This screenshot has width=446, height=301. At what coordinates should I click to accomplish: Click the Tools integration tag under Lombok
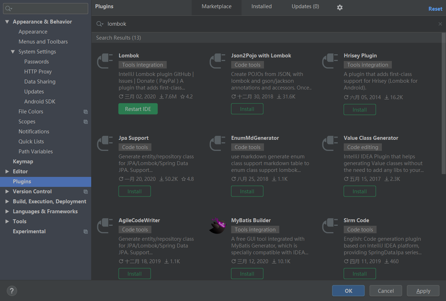(142, 65)
